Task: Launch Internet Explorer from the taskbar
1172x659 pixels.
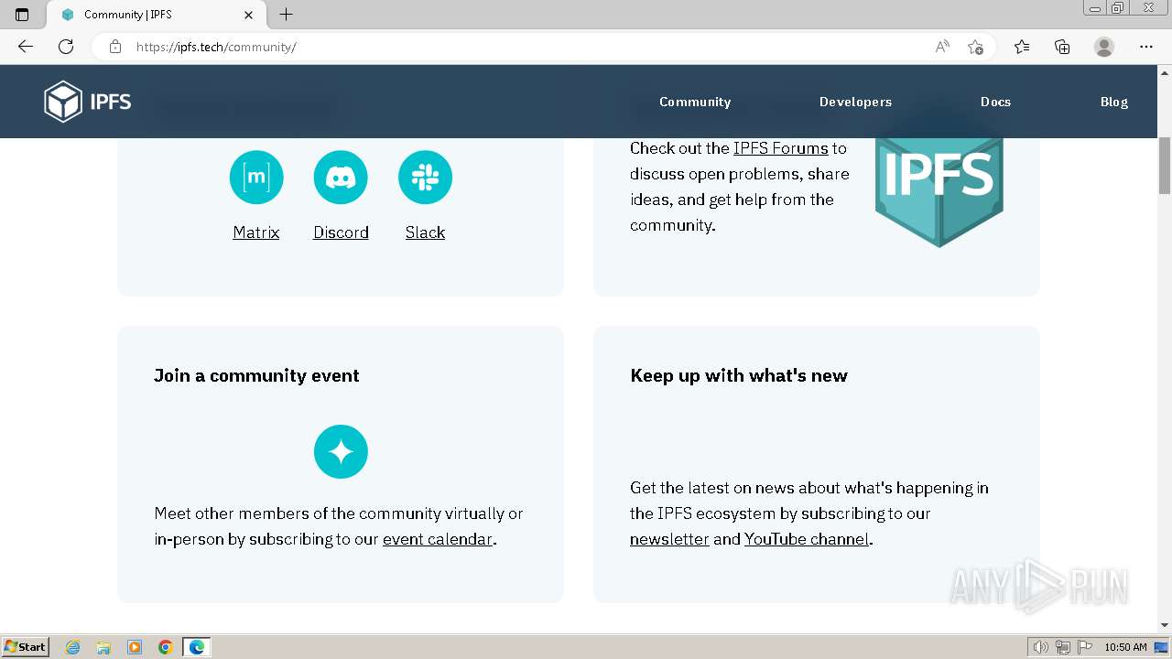Action: point(73,647)
